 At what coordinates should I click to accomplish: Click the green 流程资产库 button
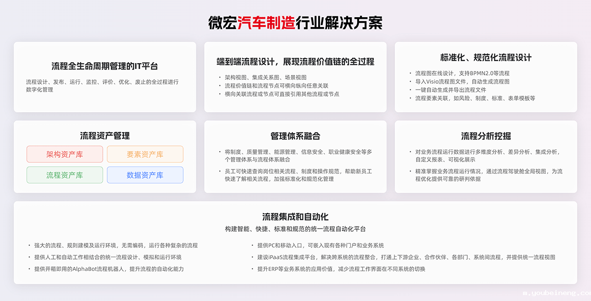point(65,175)
